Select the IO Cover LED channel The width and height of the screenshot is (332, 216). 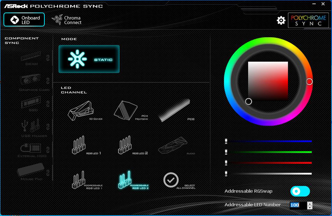85,110
